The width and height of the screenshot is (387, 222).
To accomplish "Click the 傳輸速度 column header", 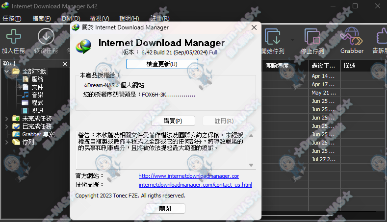I will point(285,66).
